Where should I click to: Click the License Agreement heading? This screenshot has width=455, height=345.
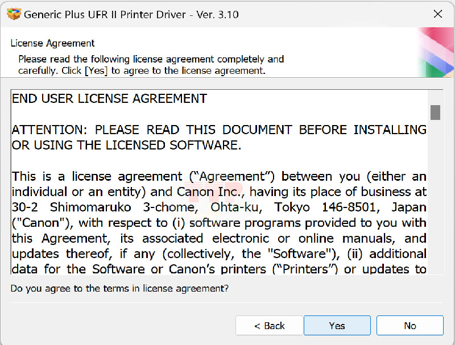(x=52, y=43)
